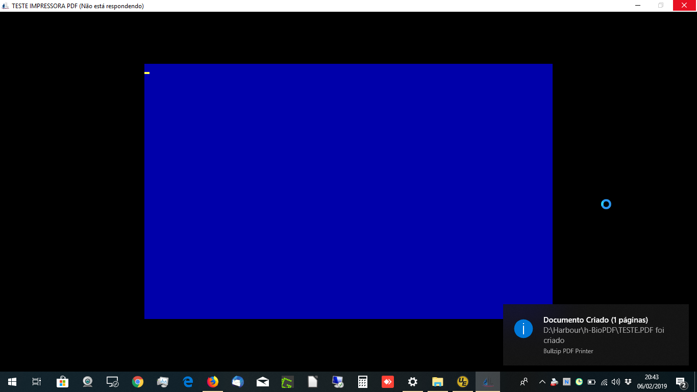Open the red AnyDesk icon in taskbar
This screenshot has height=392, width=697.
[x=388, y=382]
